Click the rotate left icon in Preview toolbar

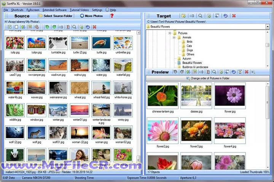[175, 72]
